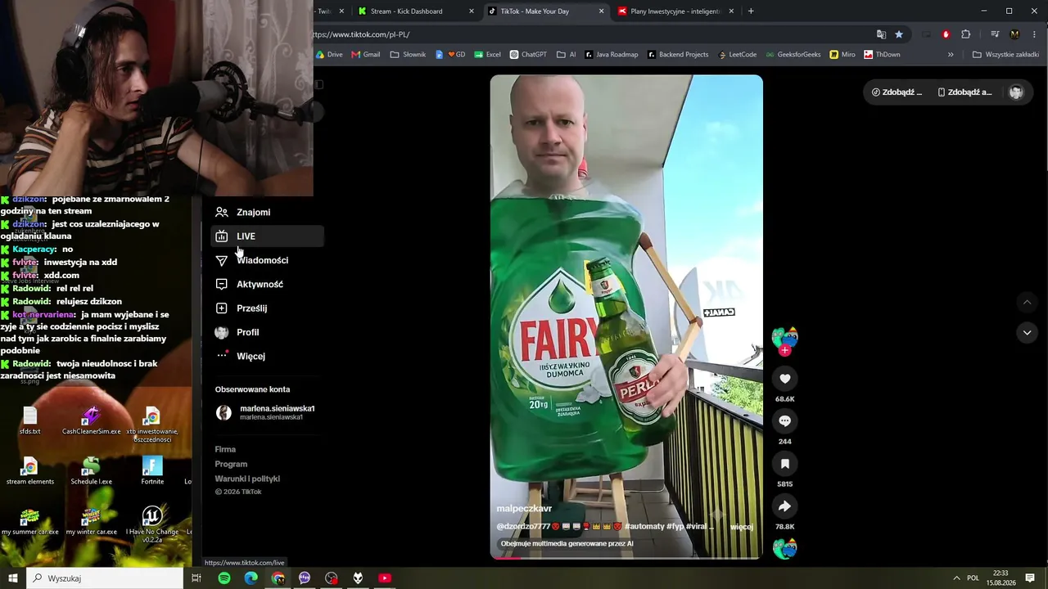
Task: Click the Chrome address bar URL
Action: click(x=361, y=34)
